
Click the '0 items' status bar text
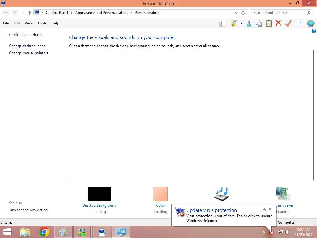pyautogui.click(x=7, y=223)
